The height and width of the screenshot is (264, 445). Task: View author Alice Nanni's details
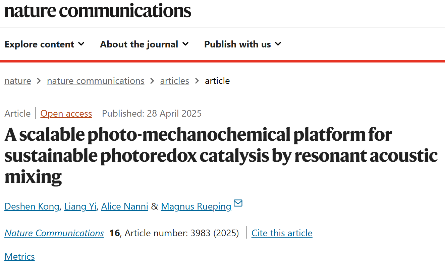pyautogui.click(x=125, y=207)
